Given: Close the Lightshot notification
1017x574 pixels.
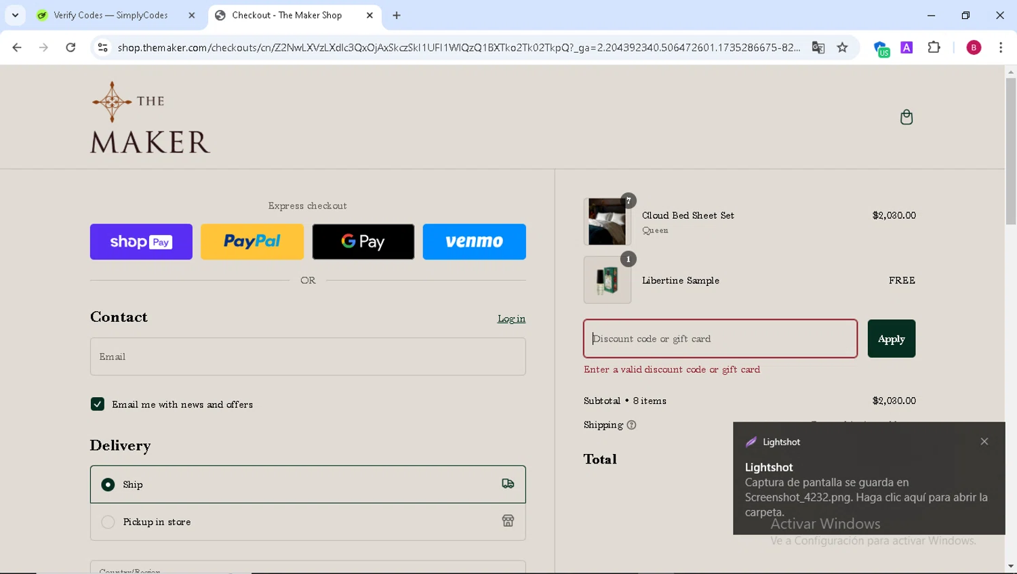Looking at the screenshot, I should tap(984, 441).
